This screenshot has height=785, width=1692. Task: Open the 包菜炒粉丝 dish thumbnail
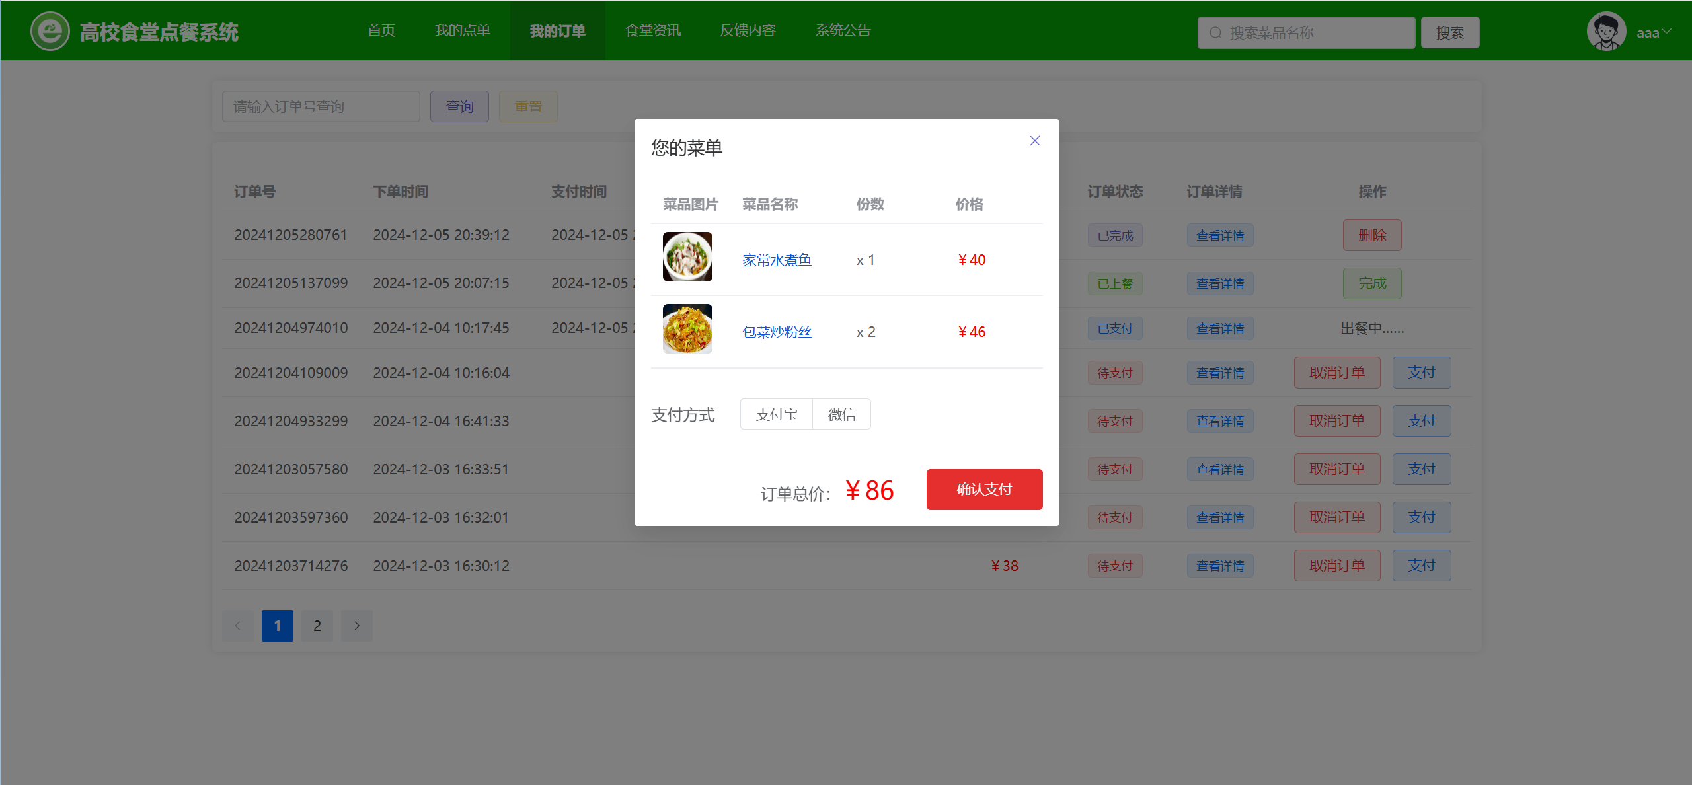[687, 328]
